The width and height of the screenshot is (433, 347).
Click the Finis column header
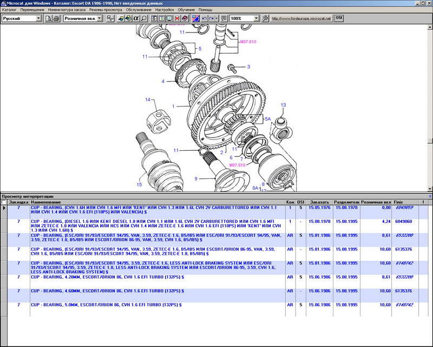click(405, 202)
